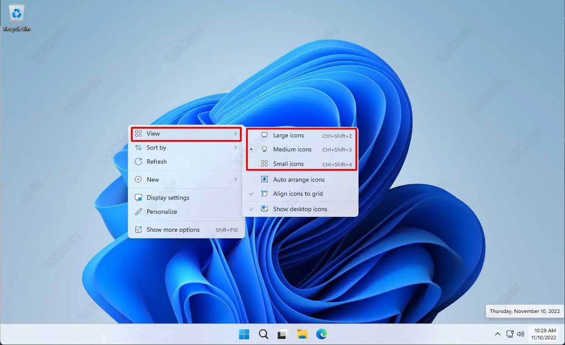This screenshot has width=565, height=345.
Task: Select the Large icons option
Action: pos(288,136)
